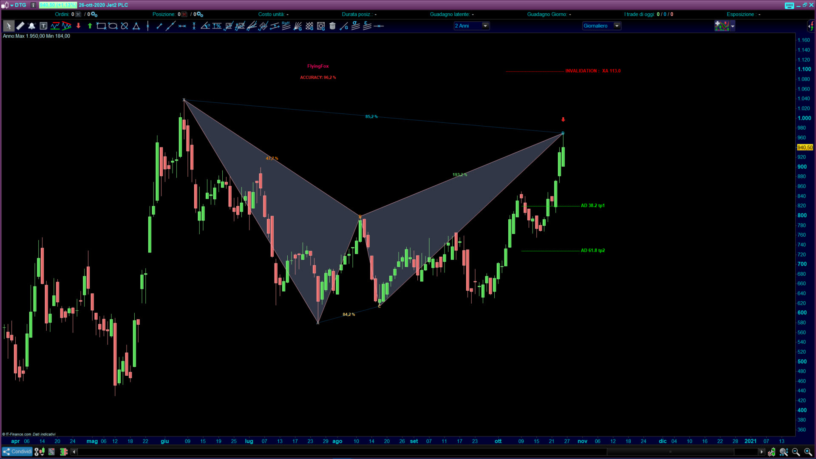The image size is (816, 459).
Task: Choose the rectangle drawing tool
Action: point(101,26)
